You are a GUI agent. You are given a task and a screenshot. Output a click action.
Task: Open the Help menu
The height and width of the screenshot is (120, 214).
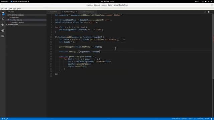[x=19, y=8]
